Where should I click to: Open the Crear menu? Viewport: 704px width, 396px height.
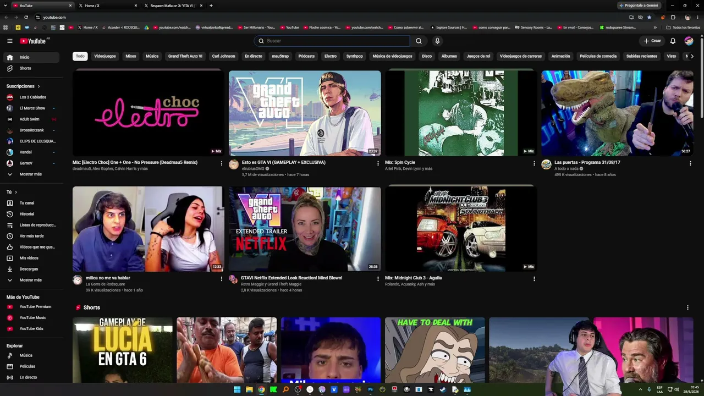point(652,41)
